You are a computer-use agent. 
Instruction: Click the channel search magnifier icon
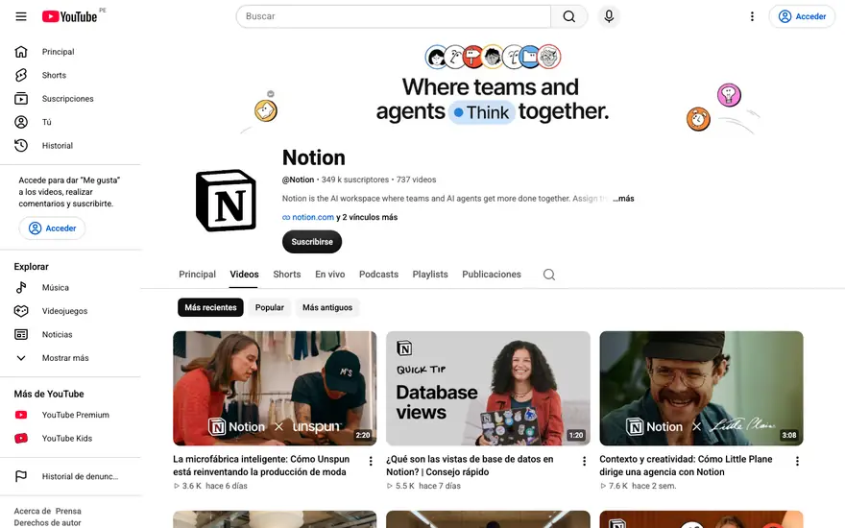click(x=549, y=275)
